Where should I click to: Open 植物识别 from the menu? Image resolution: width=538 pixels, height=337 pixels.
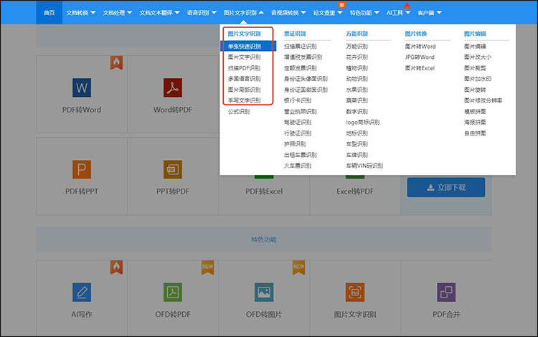357,68
